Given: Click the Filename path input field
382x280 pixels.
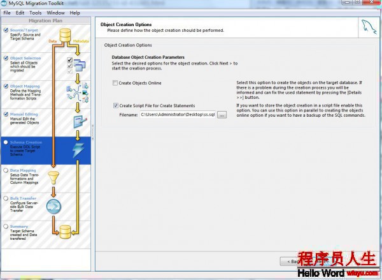Looking at the screenshot, I should point(178,115).
